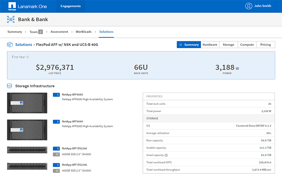Viewport: 282px width, 176px height.
Task: Select the first NetApp AFF8080 thumbnail
Action: (x=27, y=103)
